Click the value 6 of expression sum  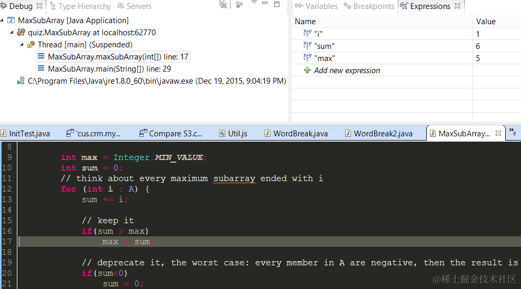pos(478,46)
